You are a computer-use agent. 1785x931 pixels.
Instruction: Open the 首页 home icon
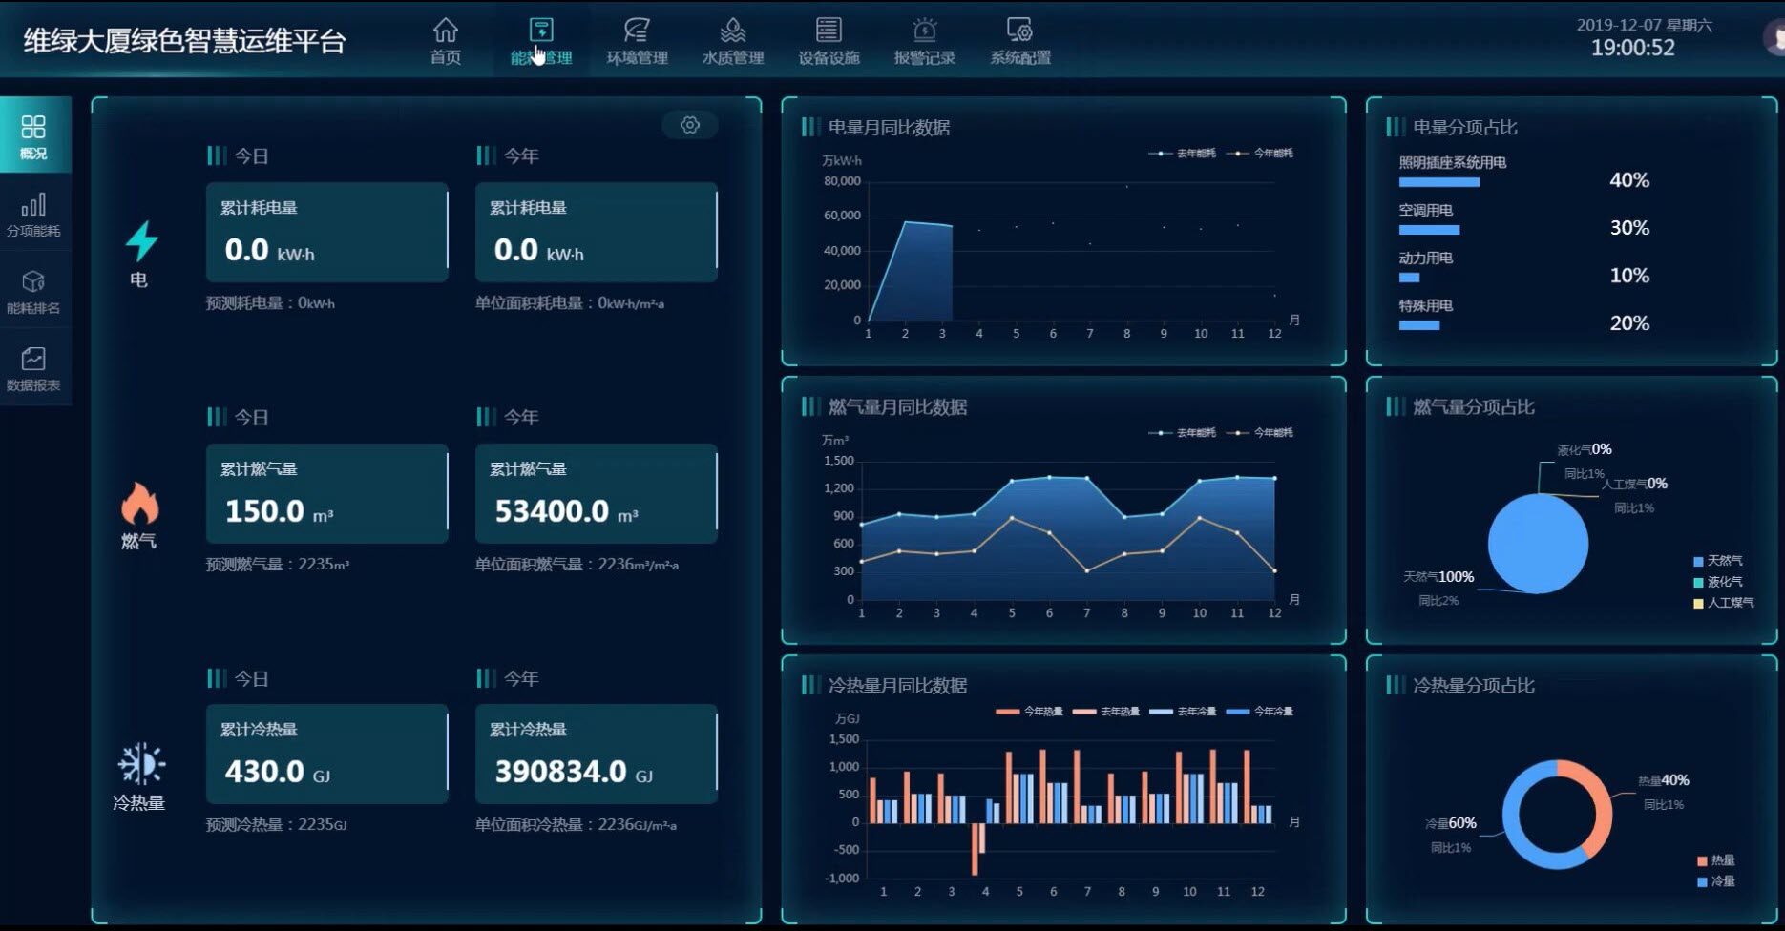pyautogui.click(x=446, y=31)
